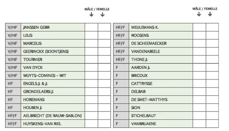The image size is (229, 131).
Task: Click the left MÂLE / FEMELLE header text
Action: point(97,9)
